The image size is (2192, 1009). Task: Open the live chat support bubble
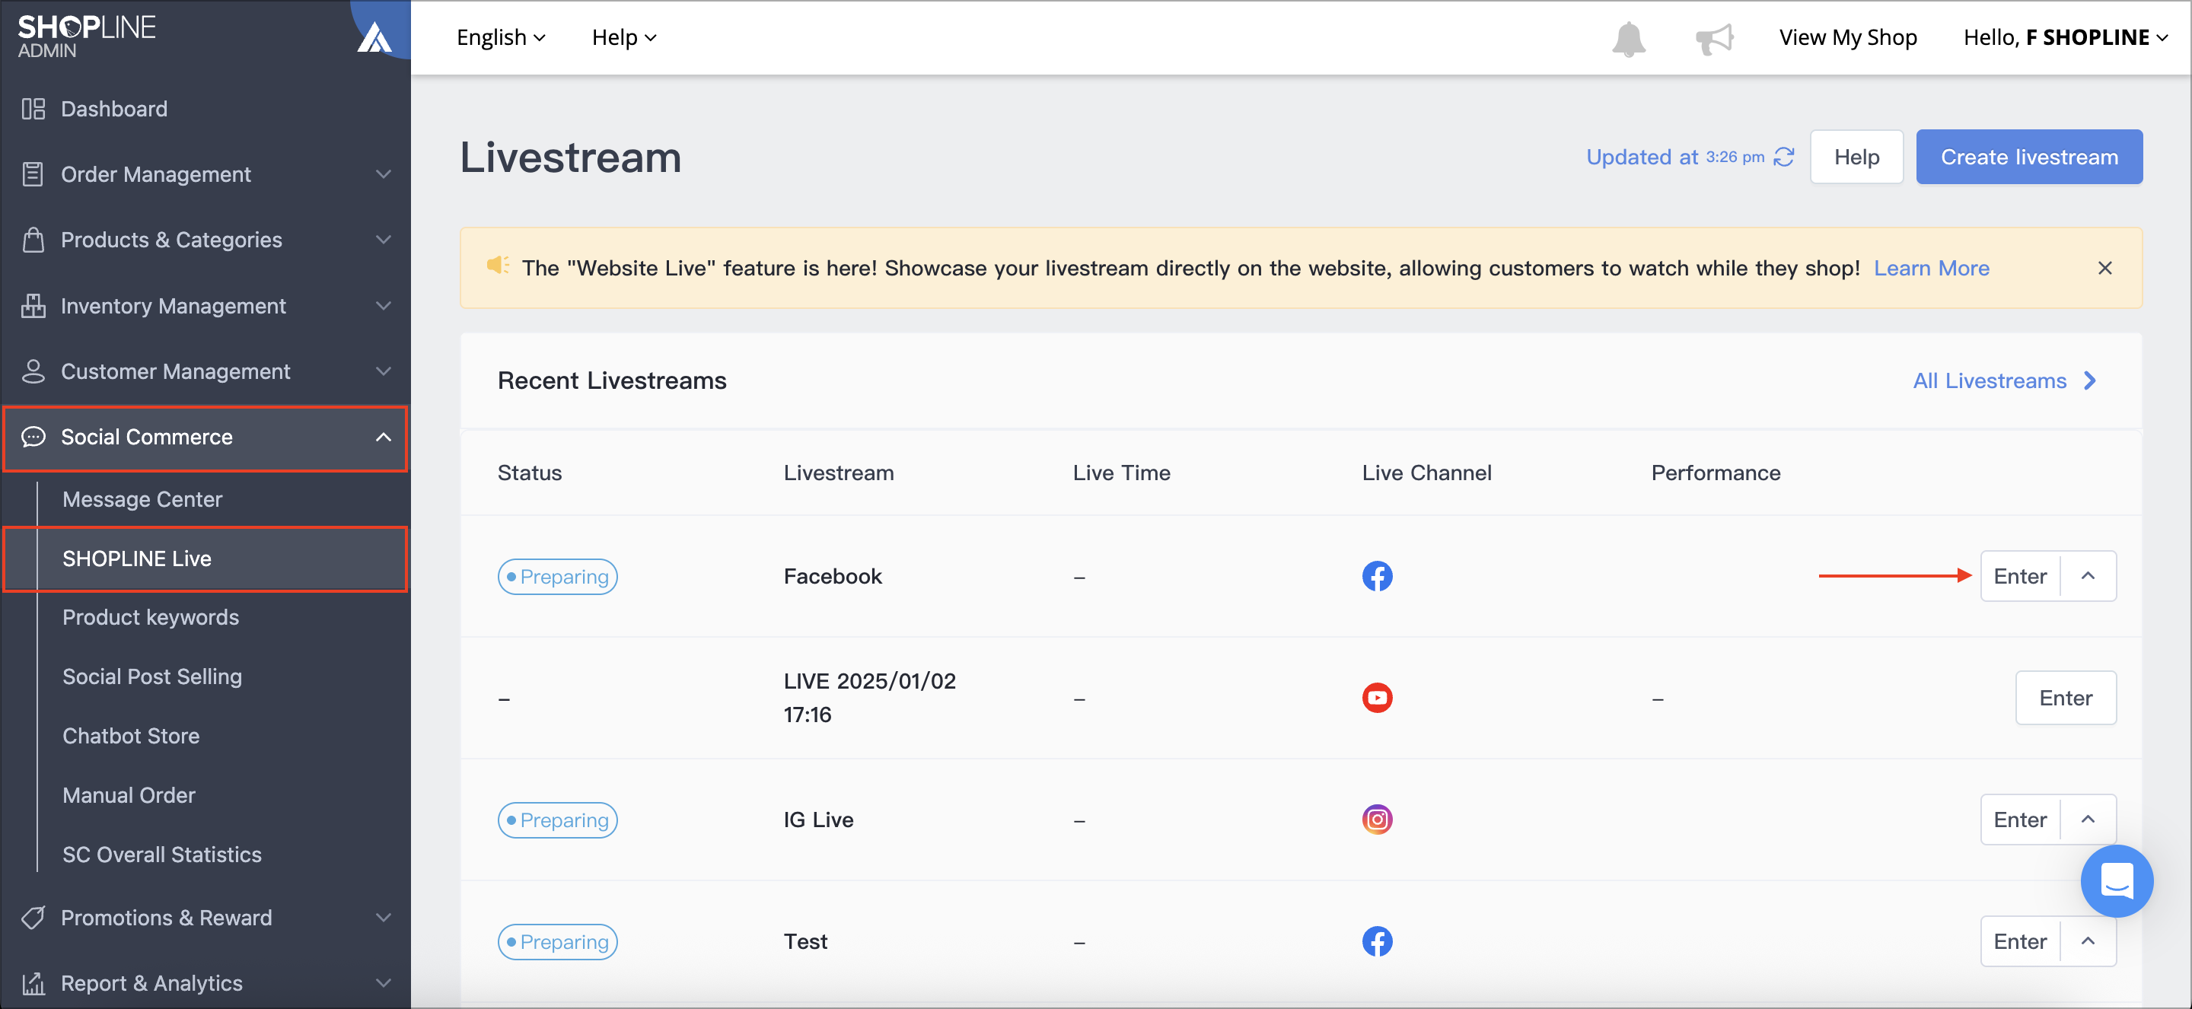click(x=2116, y=880)
